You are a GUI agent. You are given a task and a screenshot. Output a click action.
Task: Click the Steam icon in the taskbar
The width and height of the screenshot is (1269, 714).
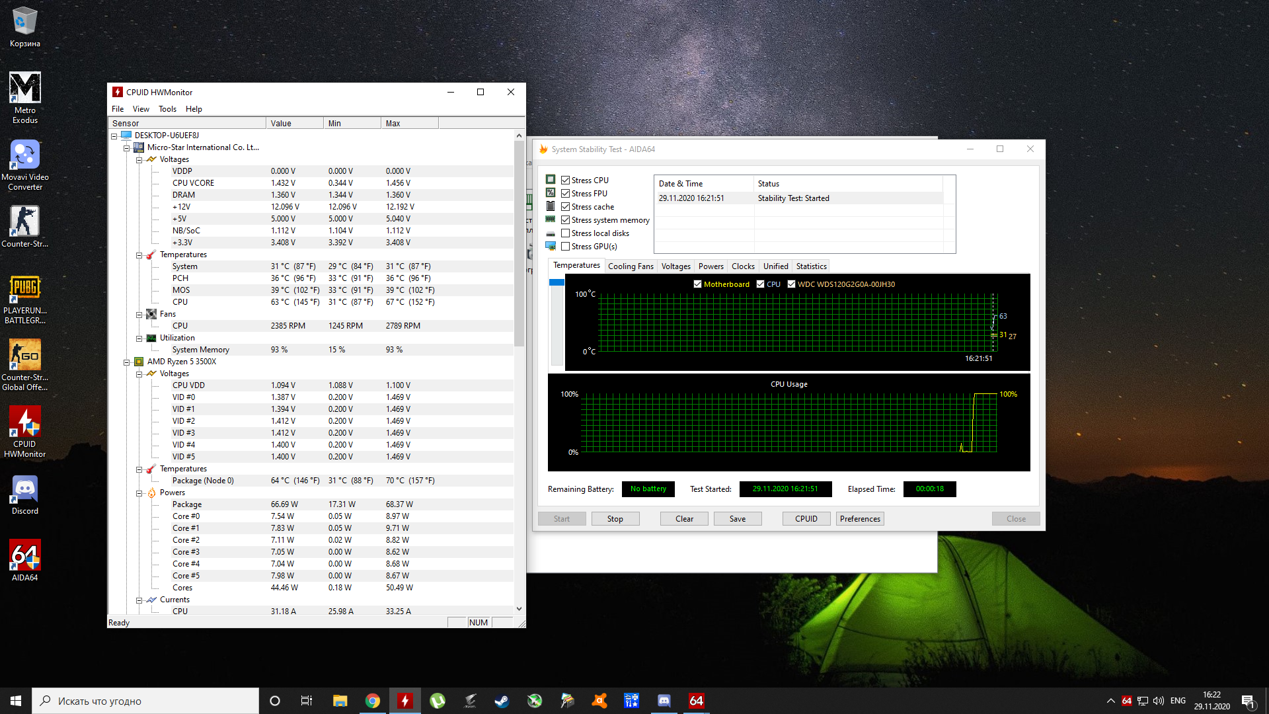tap(502, 701)
